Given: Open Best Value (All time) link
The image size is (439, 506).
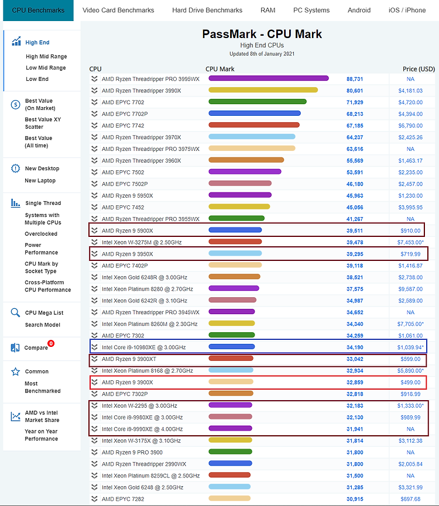Looking at the screenshot, I should [x=39, y=142].
